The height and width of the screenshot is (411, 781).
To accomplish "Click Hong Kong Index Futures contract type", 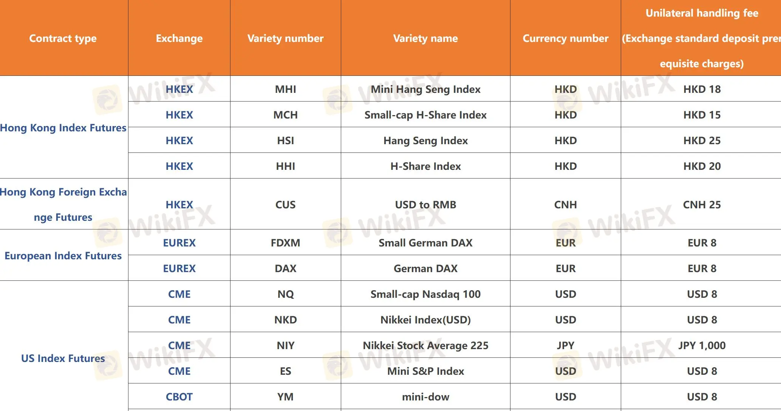I will [63, 128].
